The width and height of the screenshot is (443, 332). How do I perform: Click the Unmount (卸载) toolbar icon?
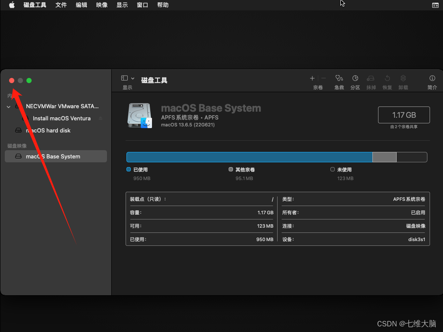pyautogui.click(x=403, y=78)
